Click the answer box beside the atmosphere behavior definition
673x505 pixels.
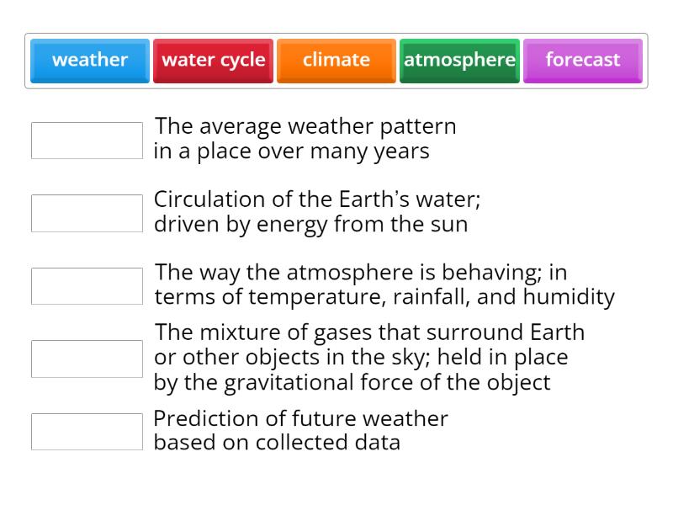85,285
